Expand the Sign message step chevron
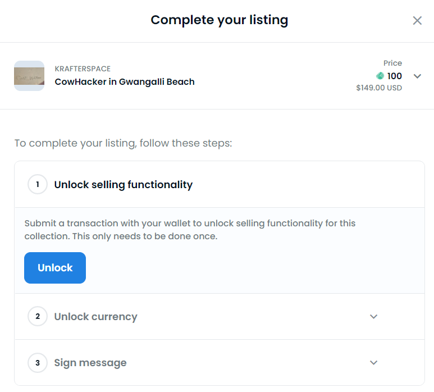Viewport: 434px width, 392px height. (x=374, y=363)
